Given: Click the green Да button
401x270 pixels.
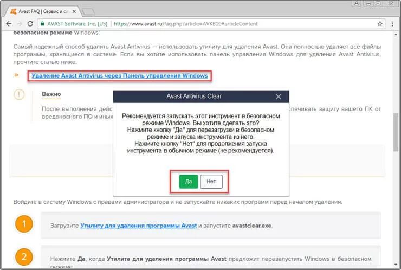Looking at the screenshot, I should pyautogui.click(x=189, y=182).
